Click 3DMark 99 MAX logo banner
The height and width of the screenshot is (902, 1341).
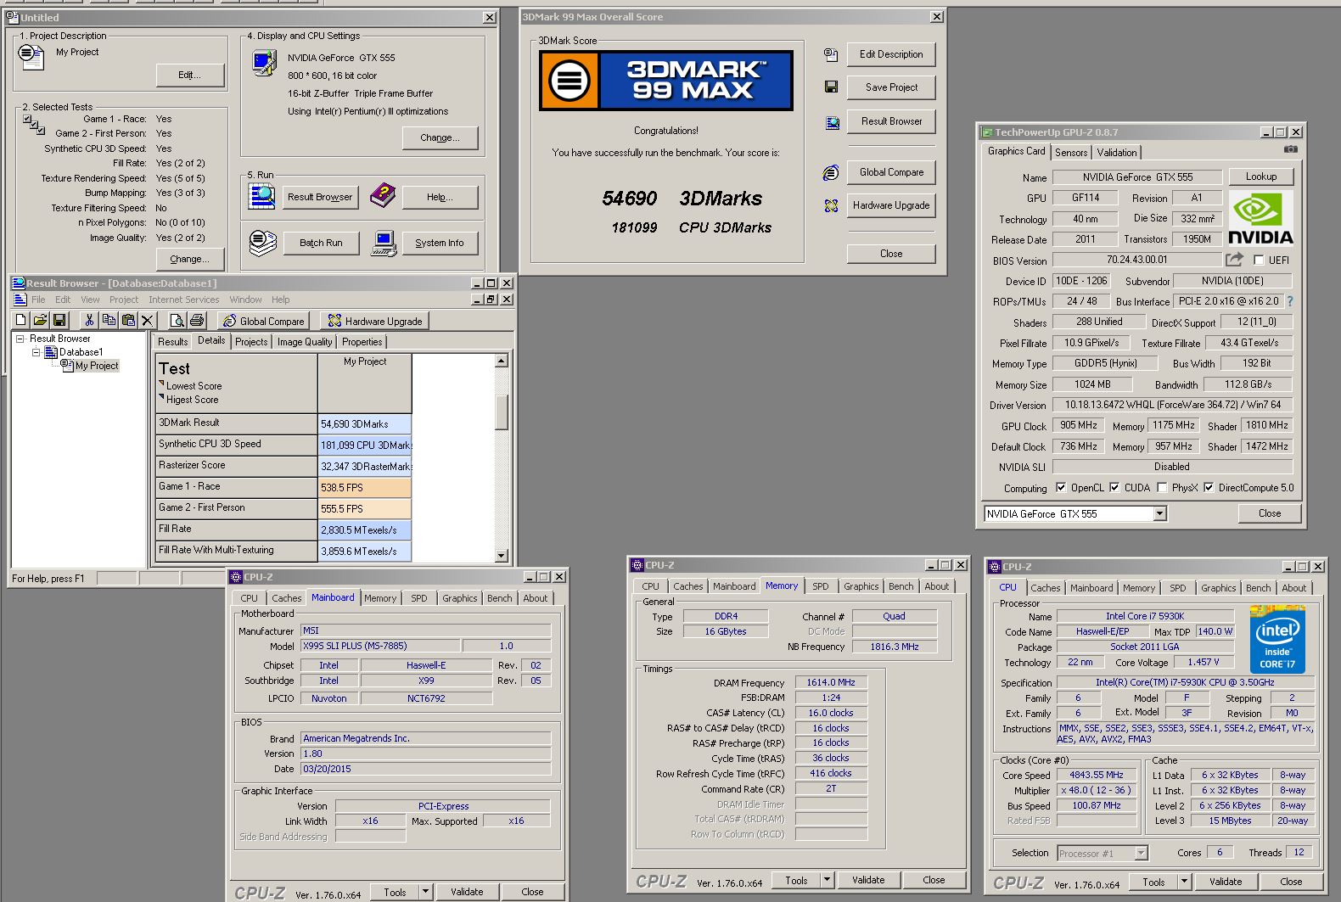pyautogui.click(x=666, y=81)
